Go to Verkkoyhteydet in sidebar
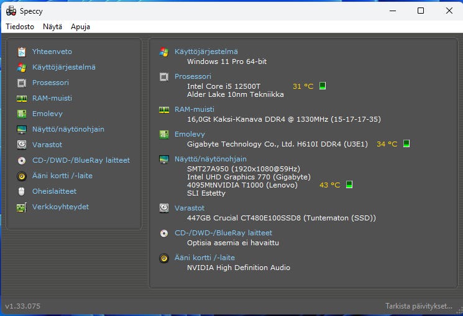 click(x=60, y=207)
